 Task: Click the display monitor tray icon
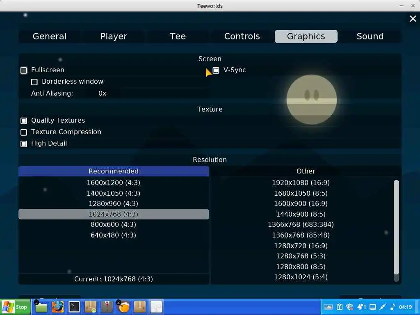pos(373,307)
